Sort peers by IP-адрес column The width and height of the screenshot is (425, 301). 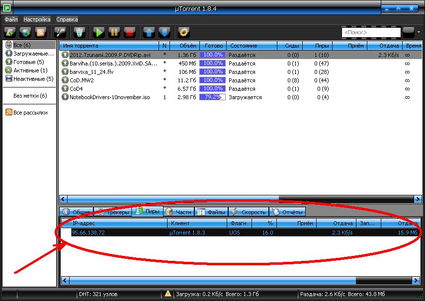(114, 223)
